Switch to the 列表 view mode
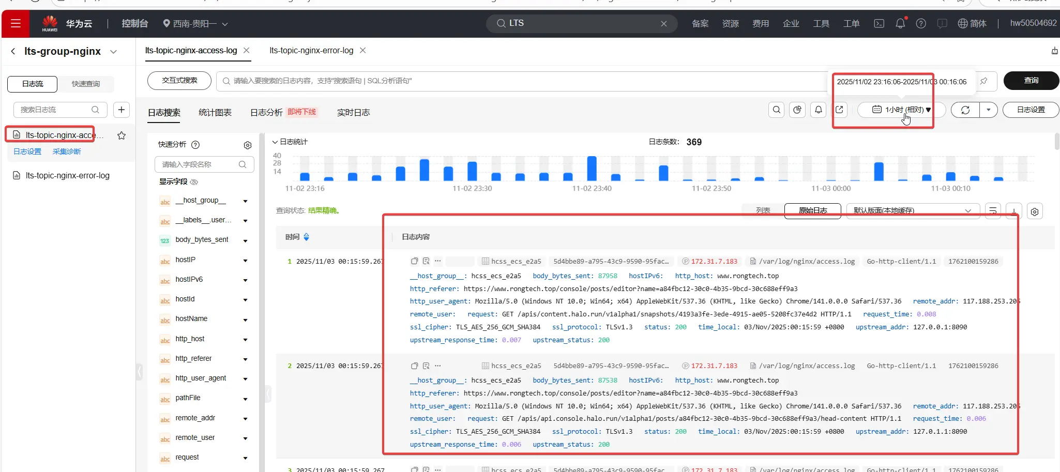The height and width of the screenshot is (472, 1060). coord(763,210)
